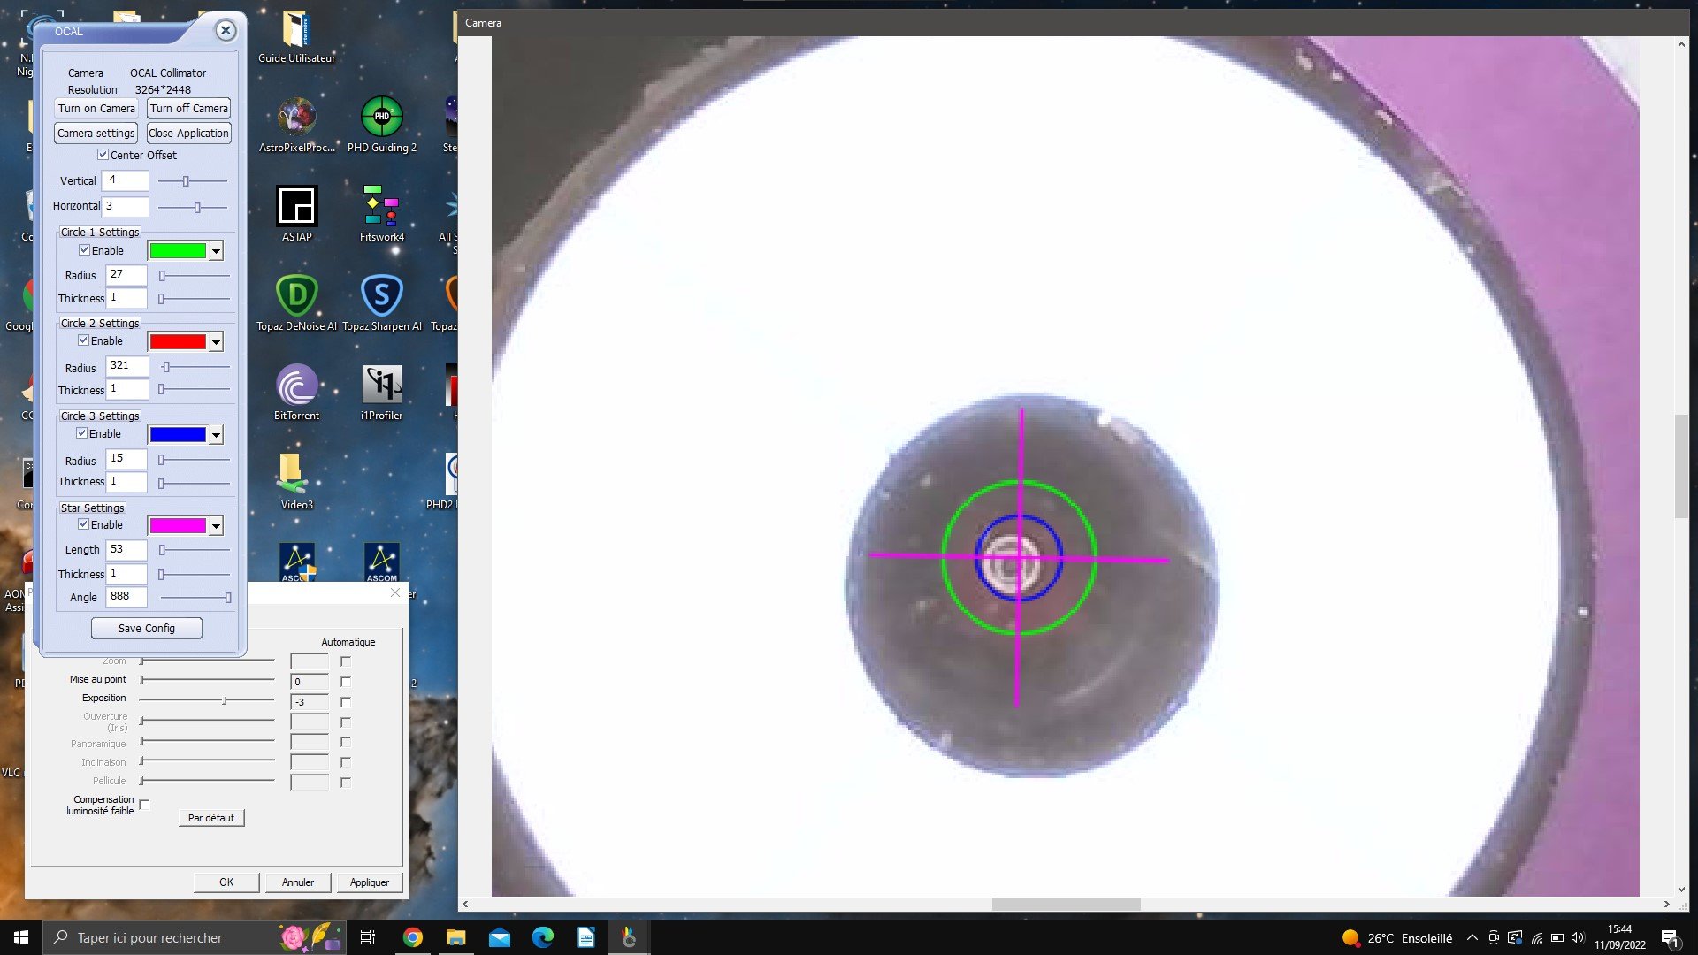Viewport: 1698px width, 955px height.
Task: Disable the Circle 1 Enable checkbox
Action: pos(85,250)
